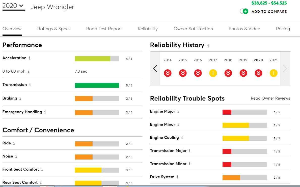Show info for Braking
Viewport: 300px width, 187px height.
tap(20, 98)
